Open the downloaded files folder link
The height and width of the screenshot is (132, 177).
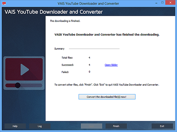111,65
